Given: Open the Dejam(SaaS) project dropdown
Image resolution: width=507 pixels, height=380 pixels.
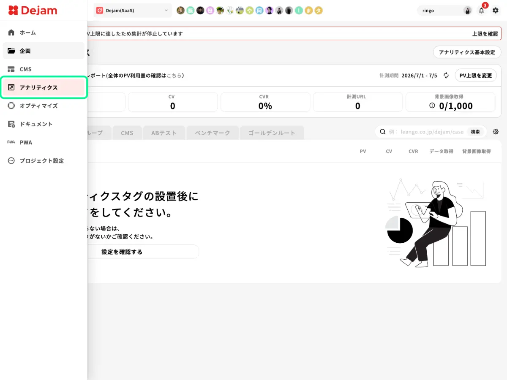Looking at the screenshot, I should pyautogui.click(x=133, y=11).
